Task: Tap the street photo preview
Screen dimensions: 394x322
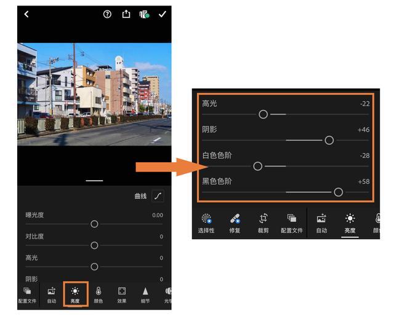Action: (x=94, y=94)
